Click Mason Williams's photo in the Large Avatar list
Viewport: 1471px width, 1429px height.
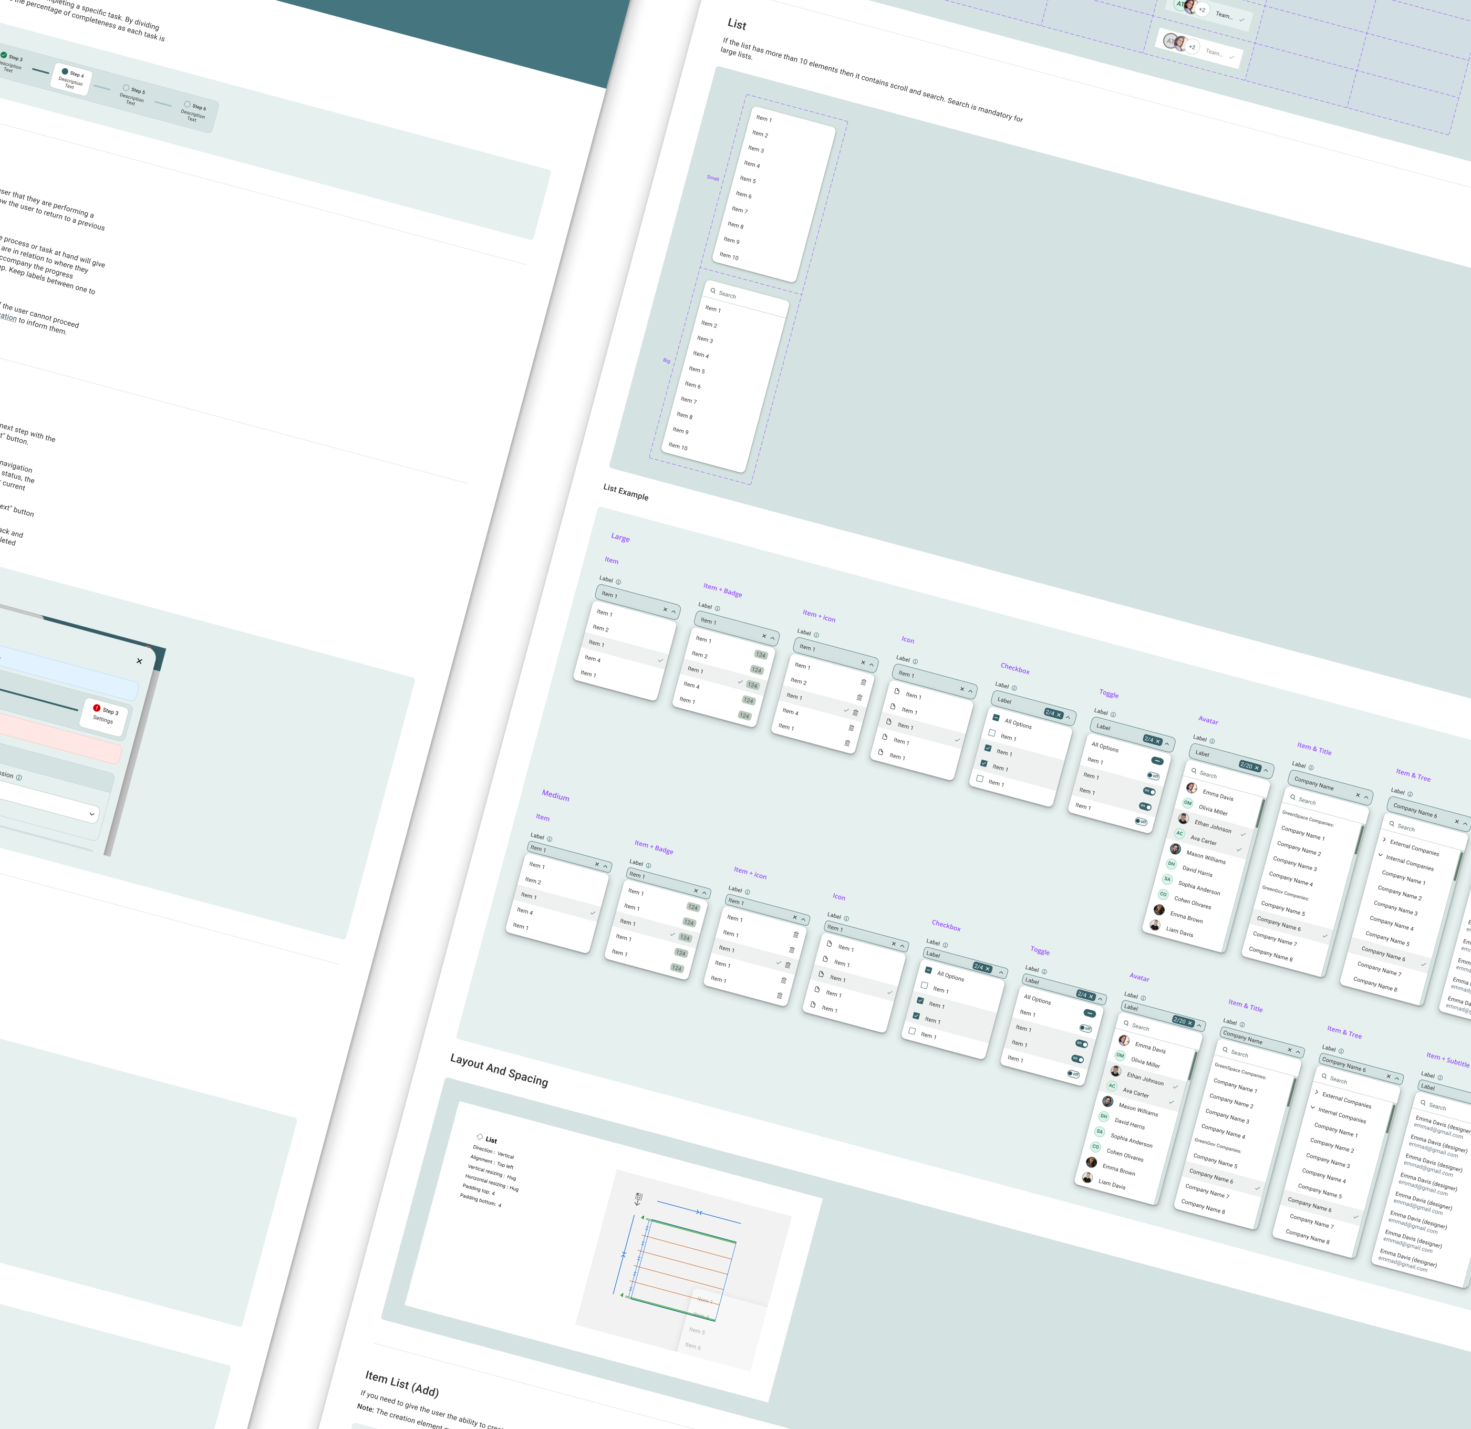1175,849
